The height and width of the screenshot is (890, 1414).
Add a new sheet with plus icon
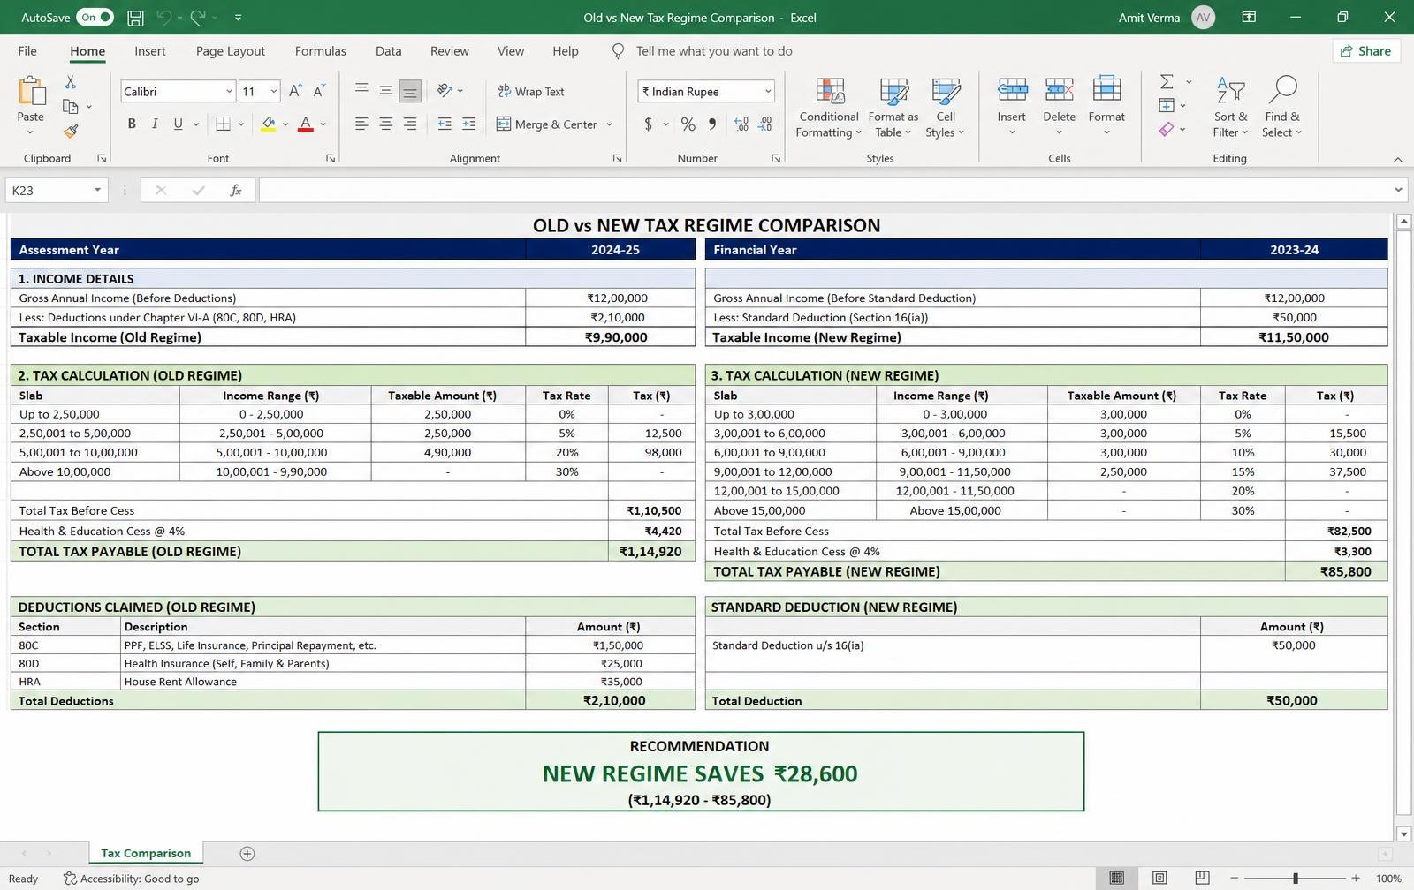coord(247,853)
